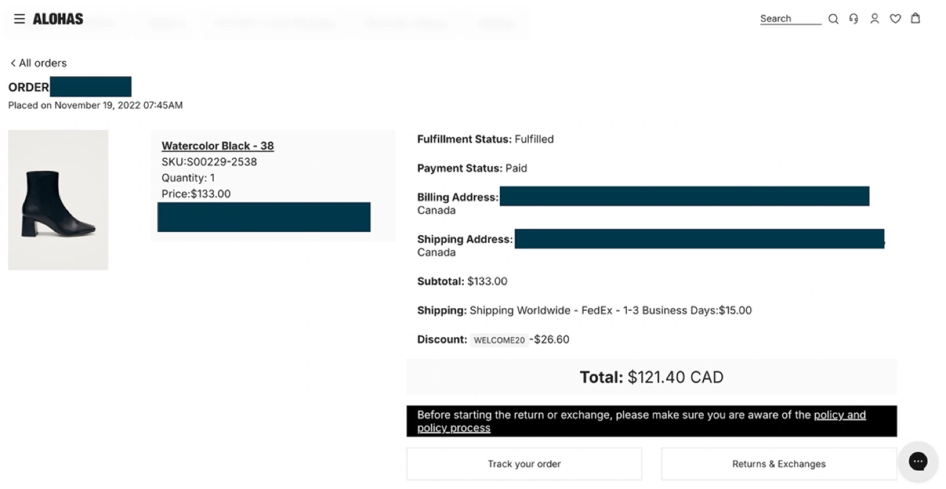
Task: Click the ALOHAS logo
Action: (x=58, y=19)
